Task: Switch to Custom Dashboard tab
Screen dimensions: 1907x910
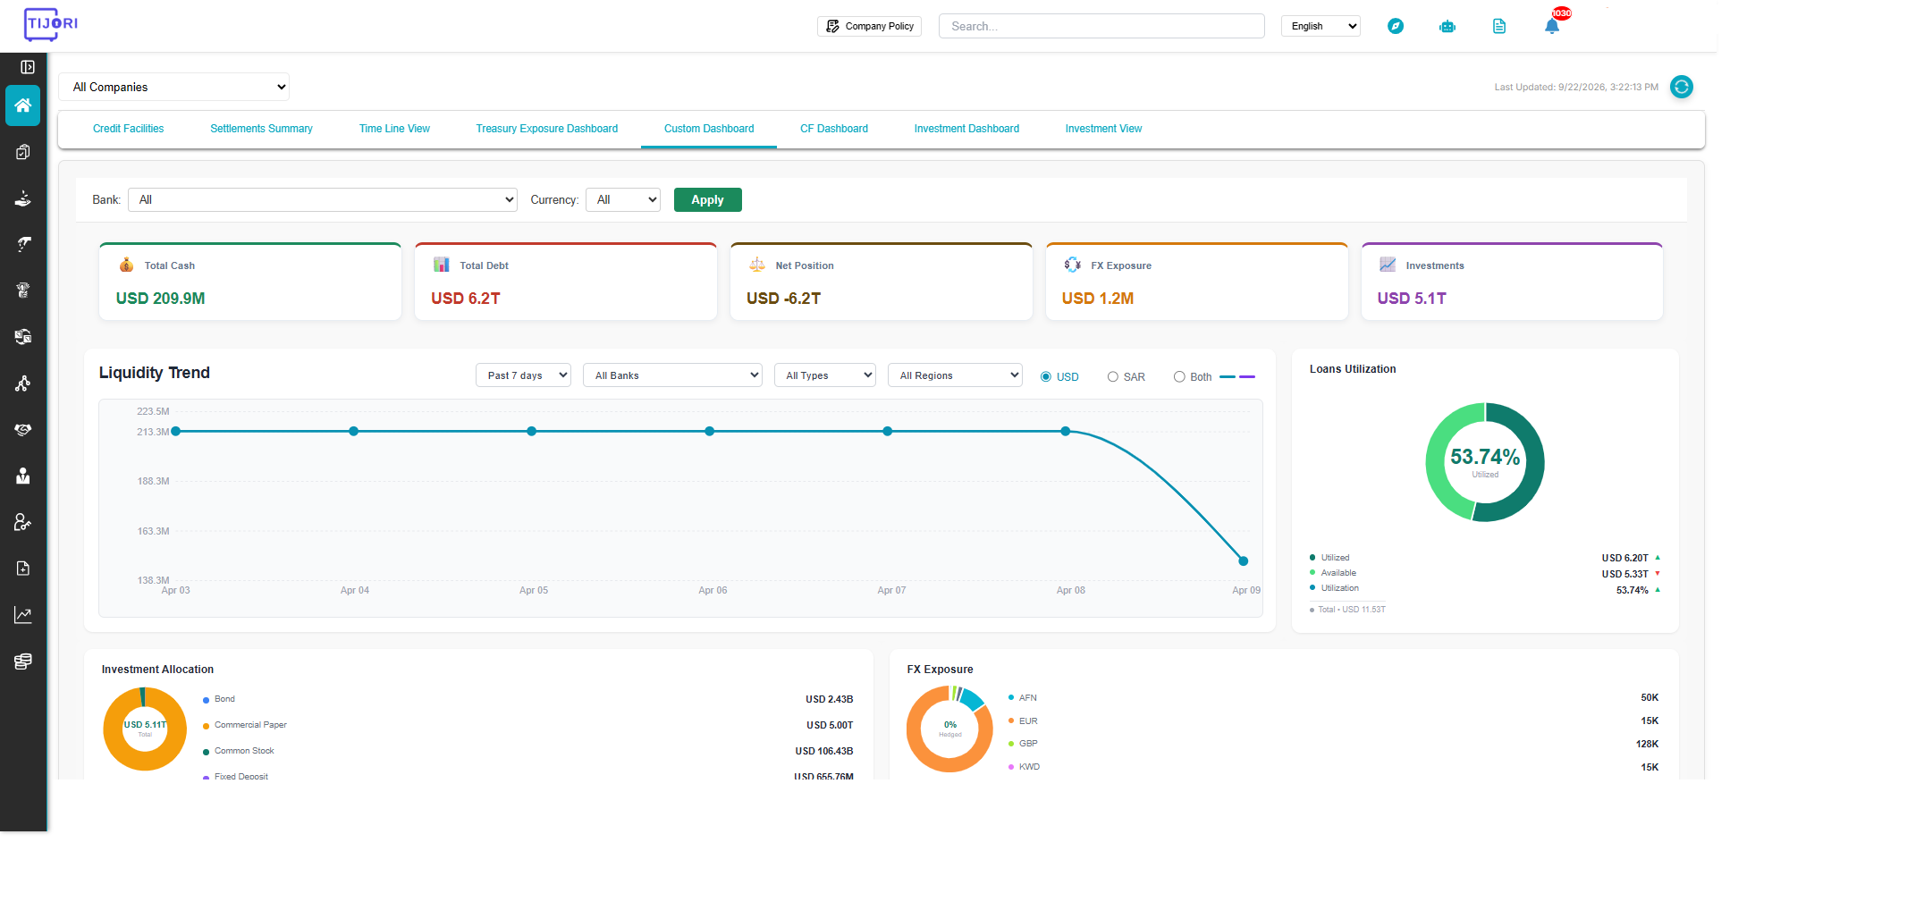Action: coord(709,129)
